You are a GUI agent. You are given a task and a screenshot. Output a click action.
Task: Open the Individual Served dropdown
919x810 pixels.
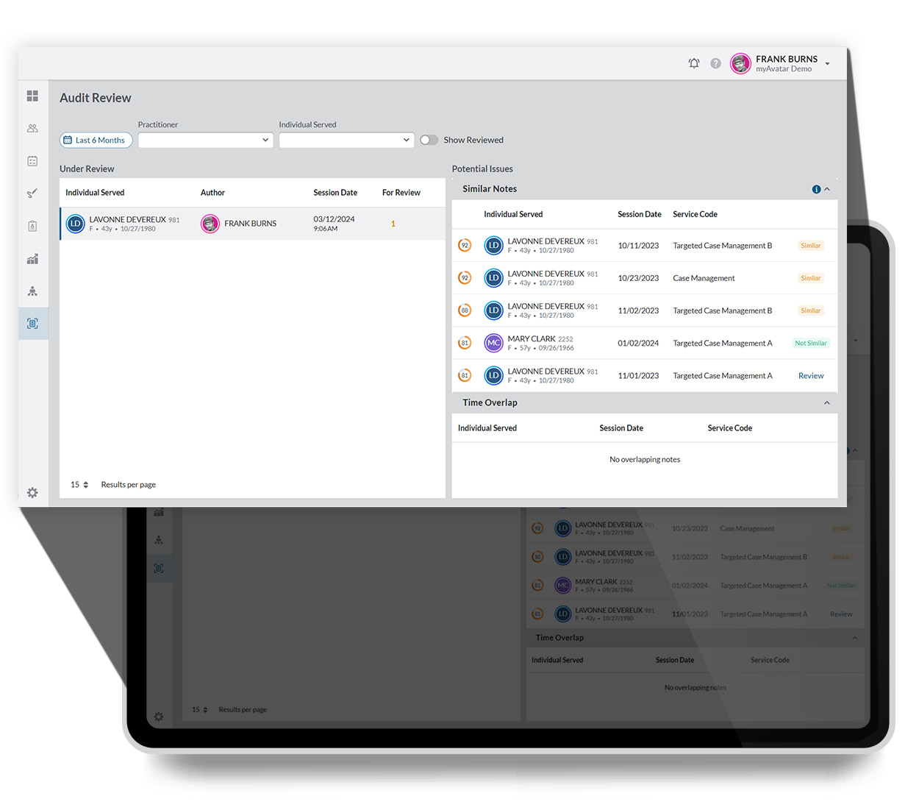(x=346, y=140)
